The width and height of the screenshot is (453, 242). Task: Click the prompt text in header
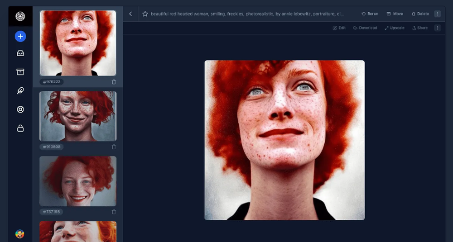coord(247,14)
